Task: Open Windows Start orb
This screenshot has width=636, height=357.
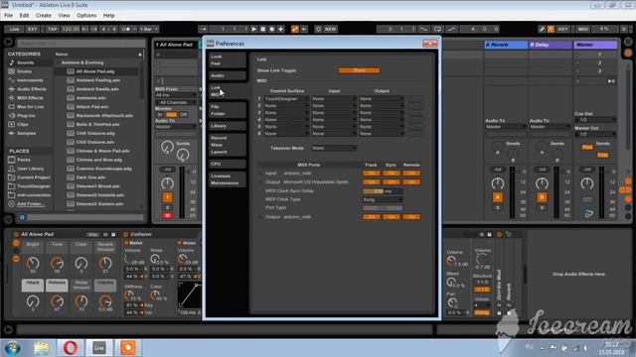Action: coord(12,348)
